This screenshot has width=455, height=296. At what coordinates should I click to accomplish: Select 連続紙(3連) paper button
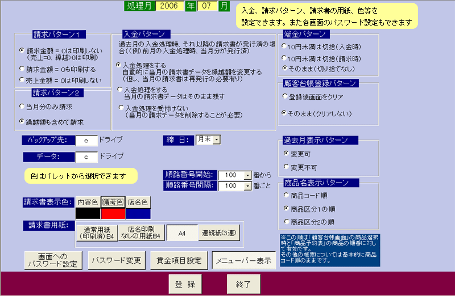[219, 233]
